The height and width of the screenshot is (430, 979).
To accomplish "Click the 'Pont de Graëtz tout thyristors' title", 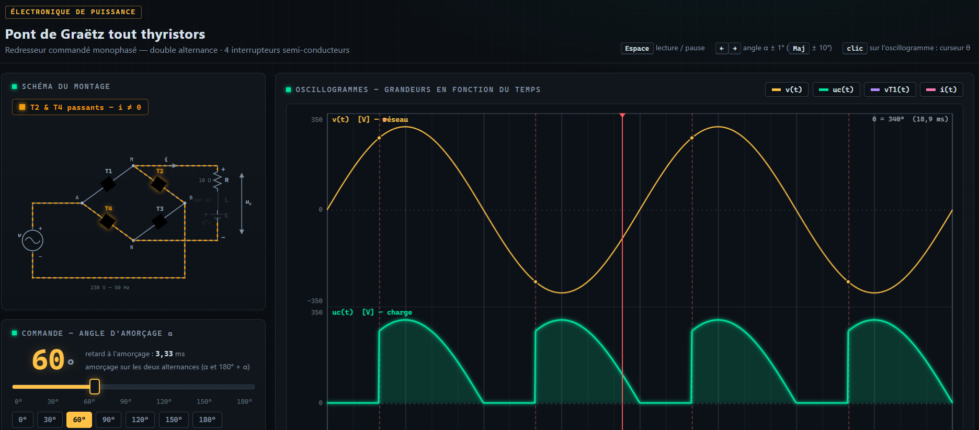I will (x=105, y=34).
